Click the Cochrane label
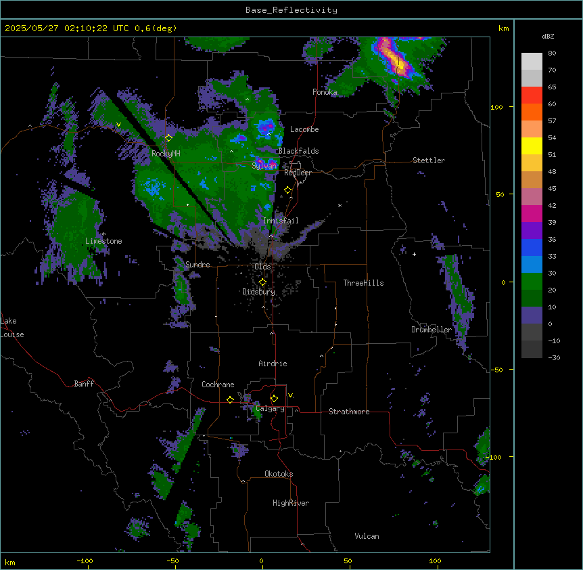The height and width of the screenshot is (570, 583). coord(218,385)
